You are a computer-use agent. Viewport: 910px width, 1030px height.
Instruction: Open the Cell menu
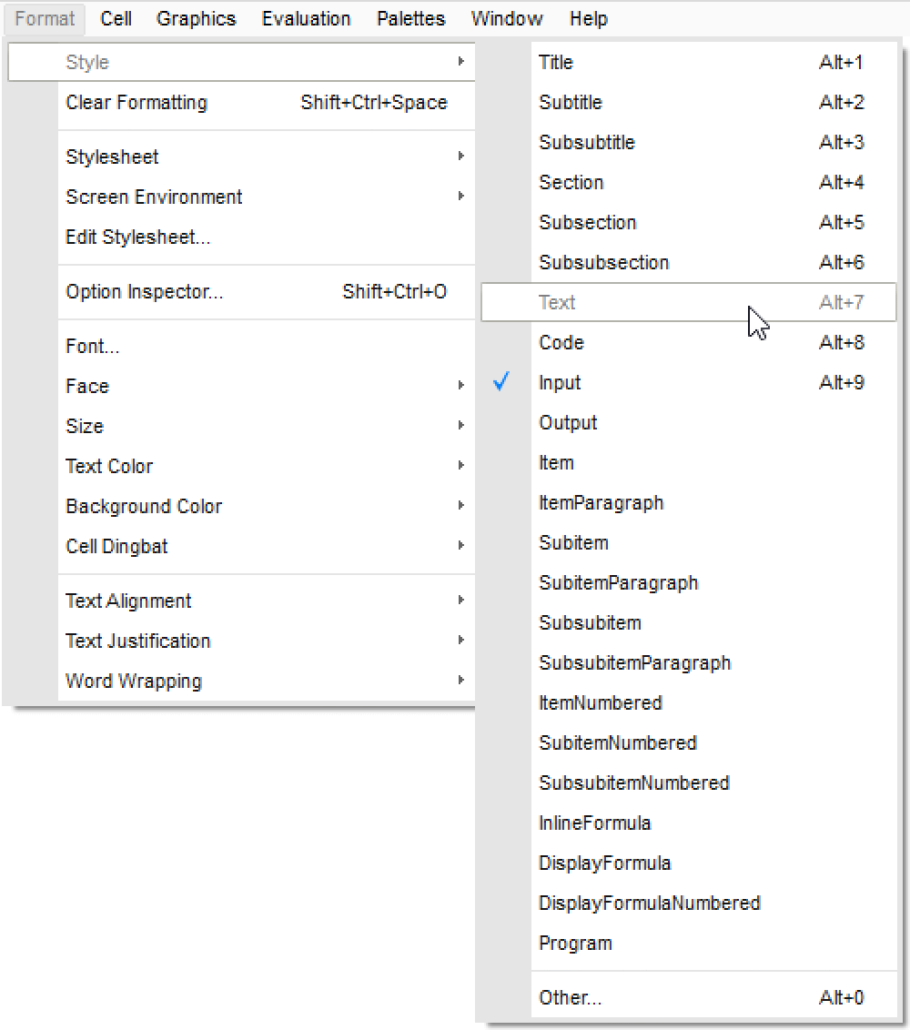pos(116,18)
